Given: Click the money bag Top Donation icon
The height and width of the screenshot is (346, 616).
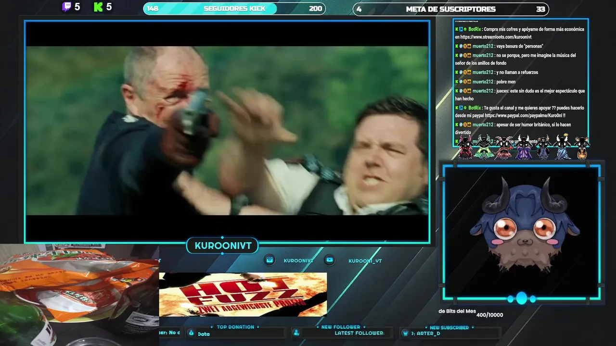Looking at the screenshot, I should [191, 333].
